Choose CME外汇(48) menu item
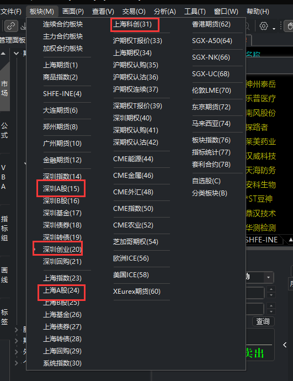 [x=134, y=192]
